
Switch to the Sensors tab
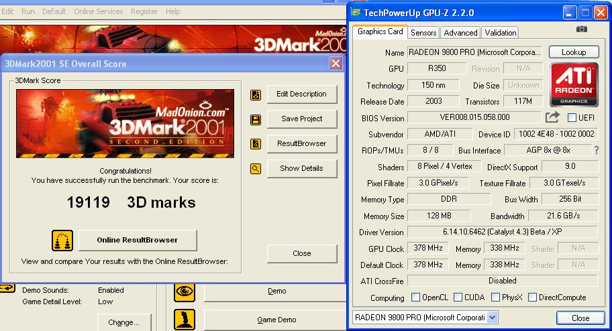(x=423, y=33)
